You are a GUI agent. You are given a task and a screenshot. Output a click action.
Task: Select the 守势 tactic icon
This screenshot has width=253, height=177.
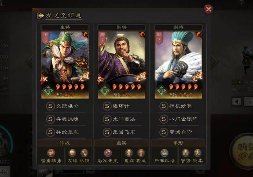[185, 153]
